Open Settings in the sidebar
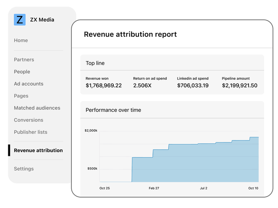Screen dimensions: 278x208 [24, 169]
